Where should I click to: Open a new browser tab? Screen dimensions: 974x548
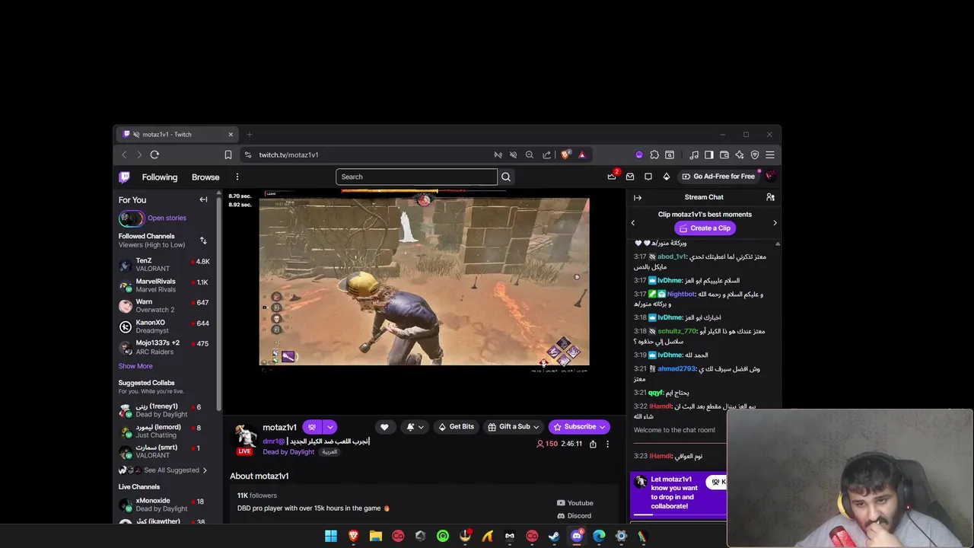[249, 135]
